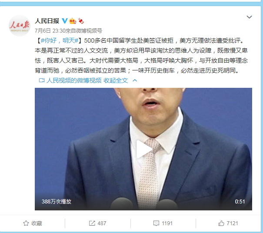The image size is (263, 233).
Task: Click the 388万次播放 view count label
Action: coord(57,201)
